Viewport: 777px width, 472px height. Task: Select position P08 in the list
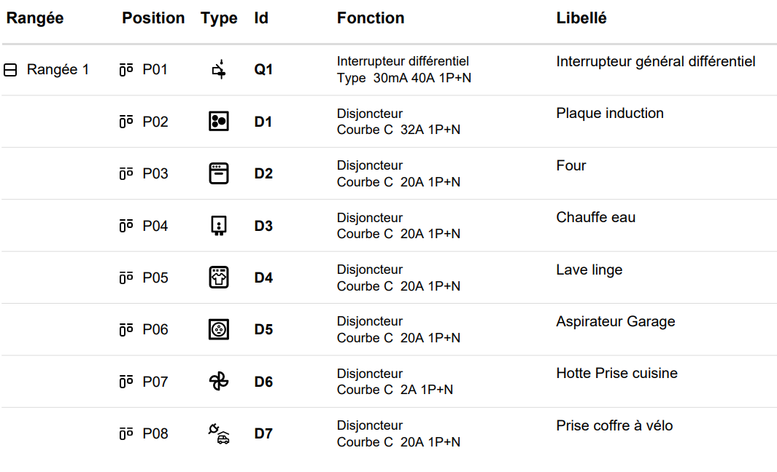coord(155,434)
